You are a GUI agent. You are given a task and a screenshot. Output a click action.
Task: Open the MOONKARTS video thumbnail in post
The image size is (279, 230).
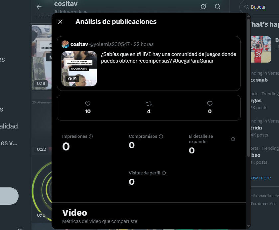tap(79, 69)
